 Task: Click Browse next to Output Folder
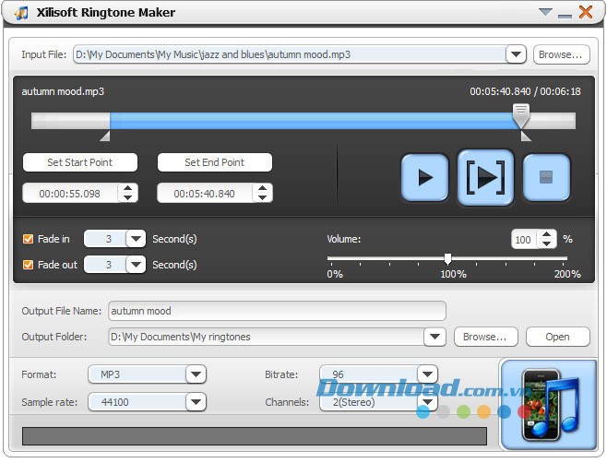tap(485, 337)
